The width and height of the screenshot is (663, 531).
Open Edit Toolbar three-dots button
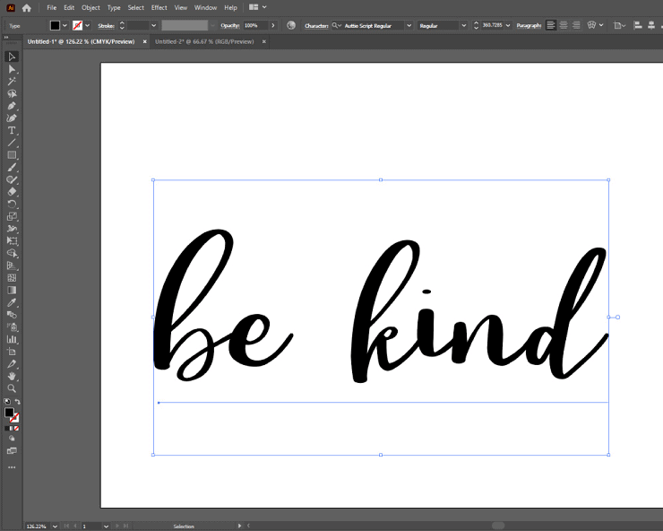[x=12, y=467]
